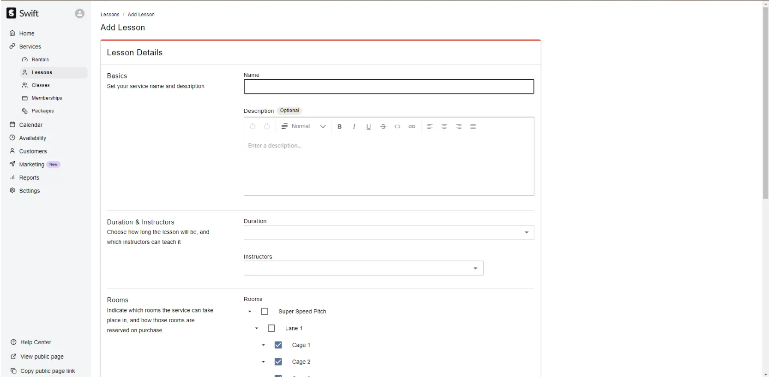This screenshot has height=377, width=771.
Task: Click the Swift logo
Action: coord(22,13)
